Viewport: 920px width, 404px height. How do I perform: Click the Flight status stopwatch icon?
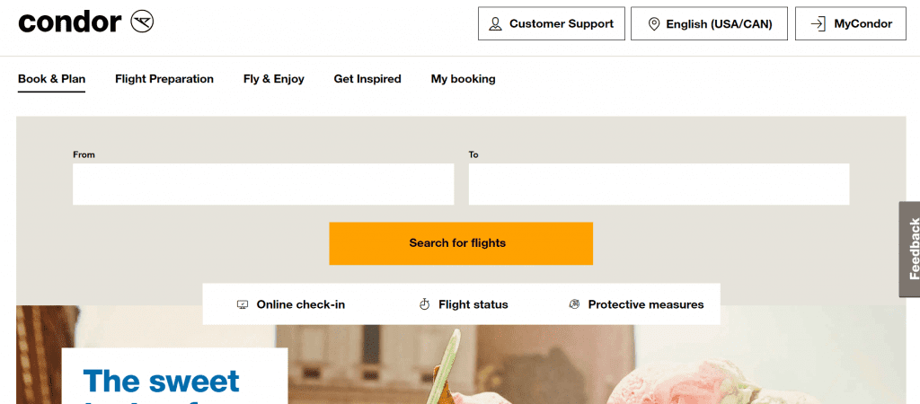425,304
